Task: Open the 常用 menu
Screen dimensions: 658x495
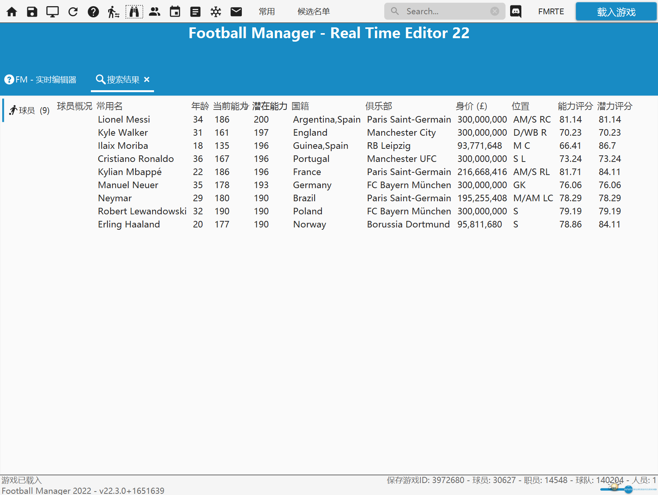Action: (267, 12)
